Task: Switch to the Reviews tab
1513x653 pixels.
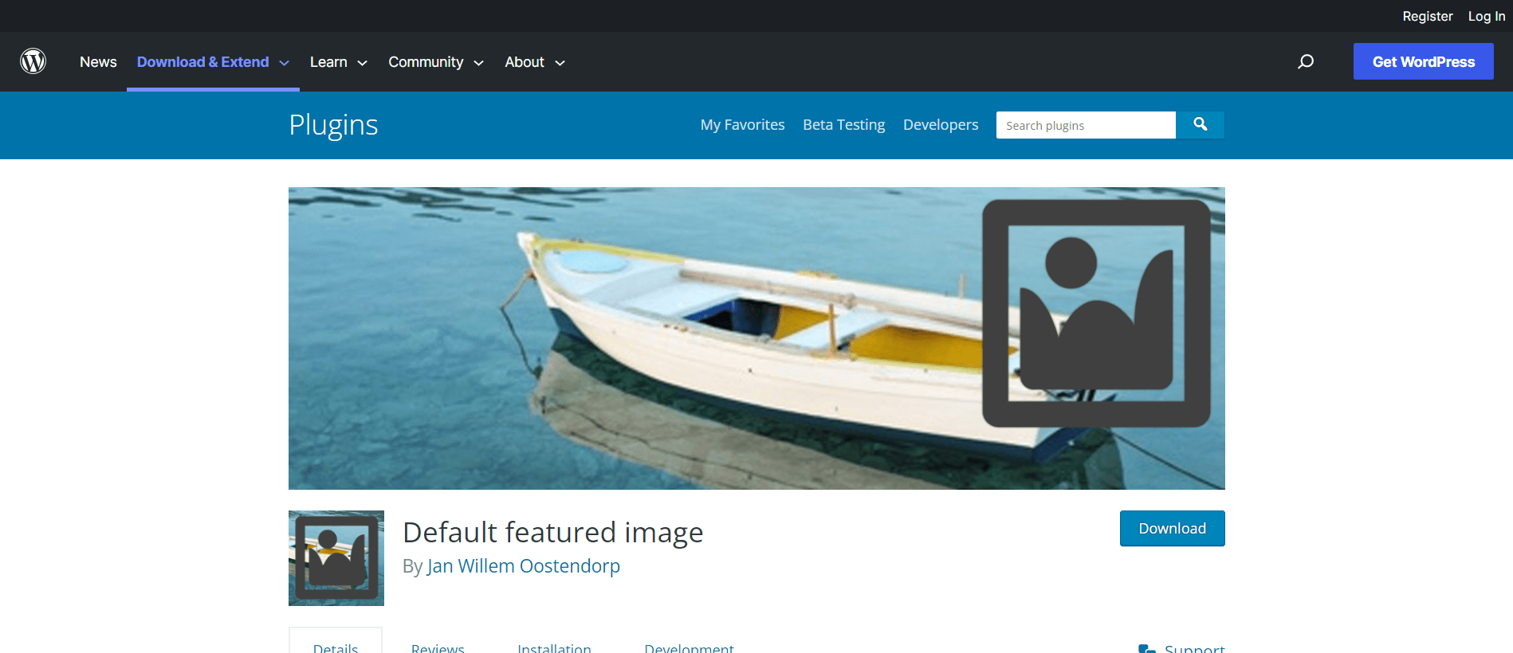Action: pyautogui.click(x=438, y=647)
